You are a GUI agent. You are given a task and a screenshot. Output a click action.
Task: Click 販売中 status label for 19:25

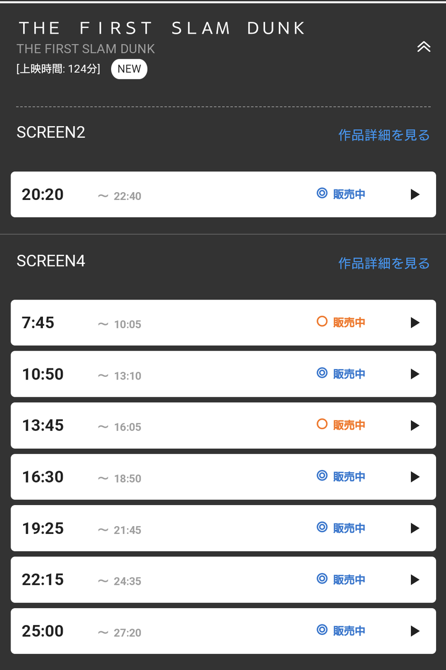click(x=349, y=528)
